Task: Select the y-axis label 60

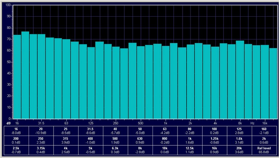Action: click(9, 50)
